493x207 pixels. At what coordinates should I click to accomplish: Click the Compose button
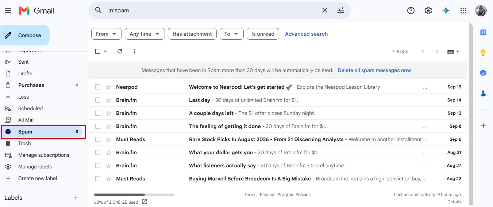[x=25, y=35]
